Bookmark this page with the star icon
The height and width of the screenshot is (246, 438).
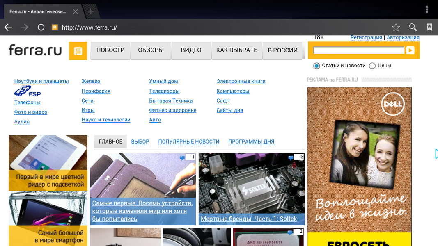[x=396, y=27]
